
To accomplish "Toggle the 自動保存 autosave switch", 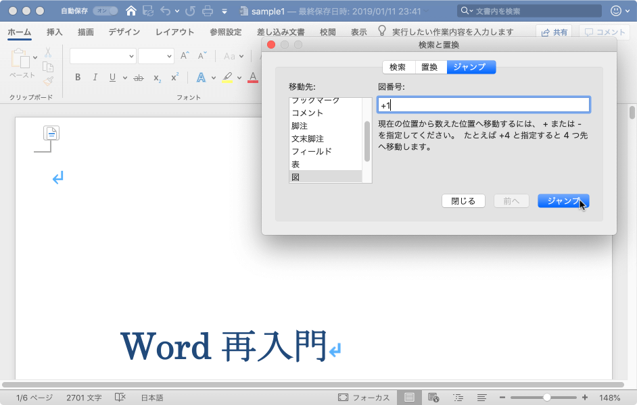I will click(x=105, y=11).
